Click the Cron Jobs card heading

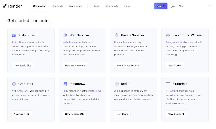pos(26,84)
